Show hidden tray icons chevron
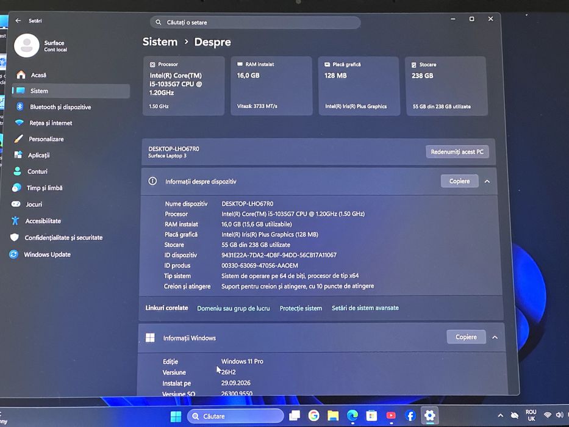569x427 pixels. click(x=501, y=415)
